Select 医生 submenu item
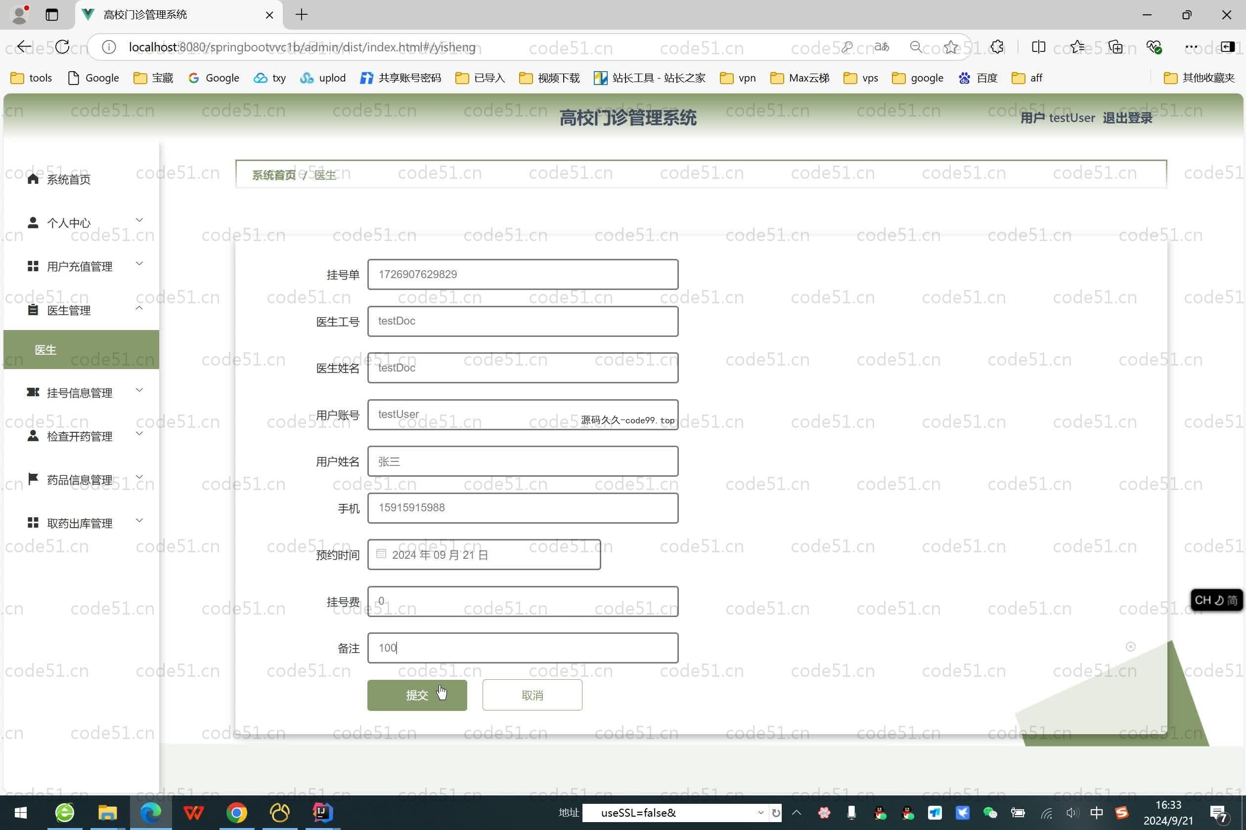This screenshot has height=830, width=1246. [x=81, y=349]
